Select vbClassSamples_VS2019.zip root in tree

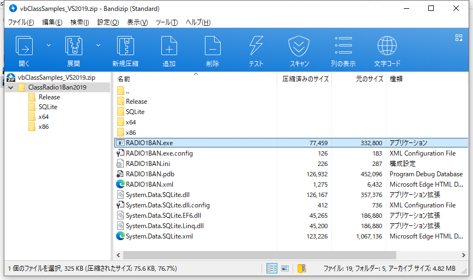pyautogui.click(x=57, y=78)
